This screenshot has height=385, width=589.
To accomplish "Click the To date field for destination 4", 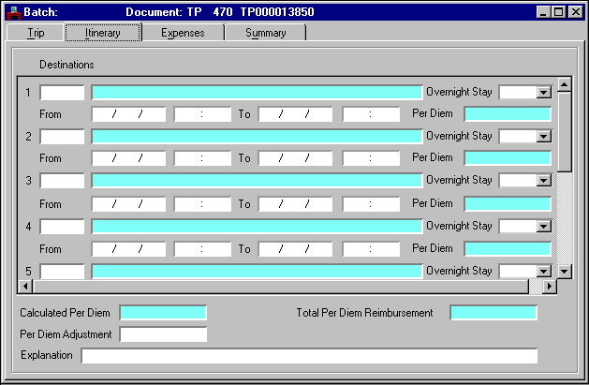I will click(x=295, y=249).
